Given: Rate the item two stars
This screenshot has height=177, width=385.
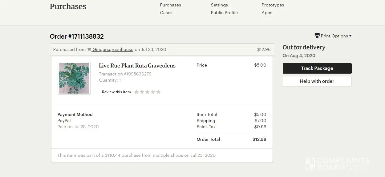Looking at the screenshot, I should pos(142,92).
